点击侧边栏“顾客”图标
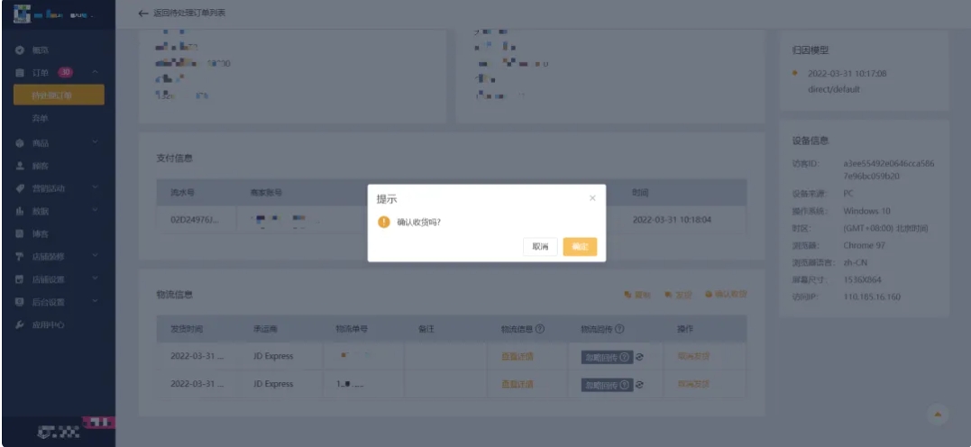Screen dimensions: 971x447 click(x=19, y=166)
